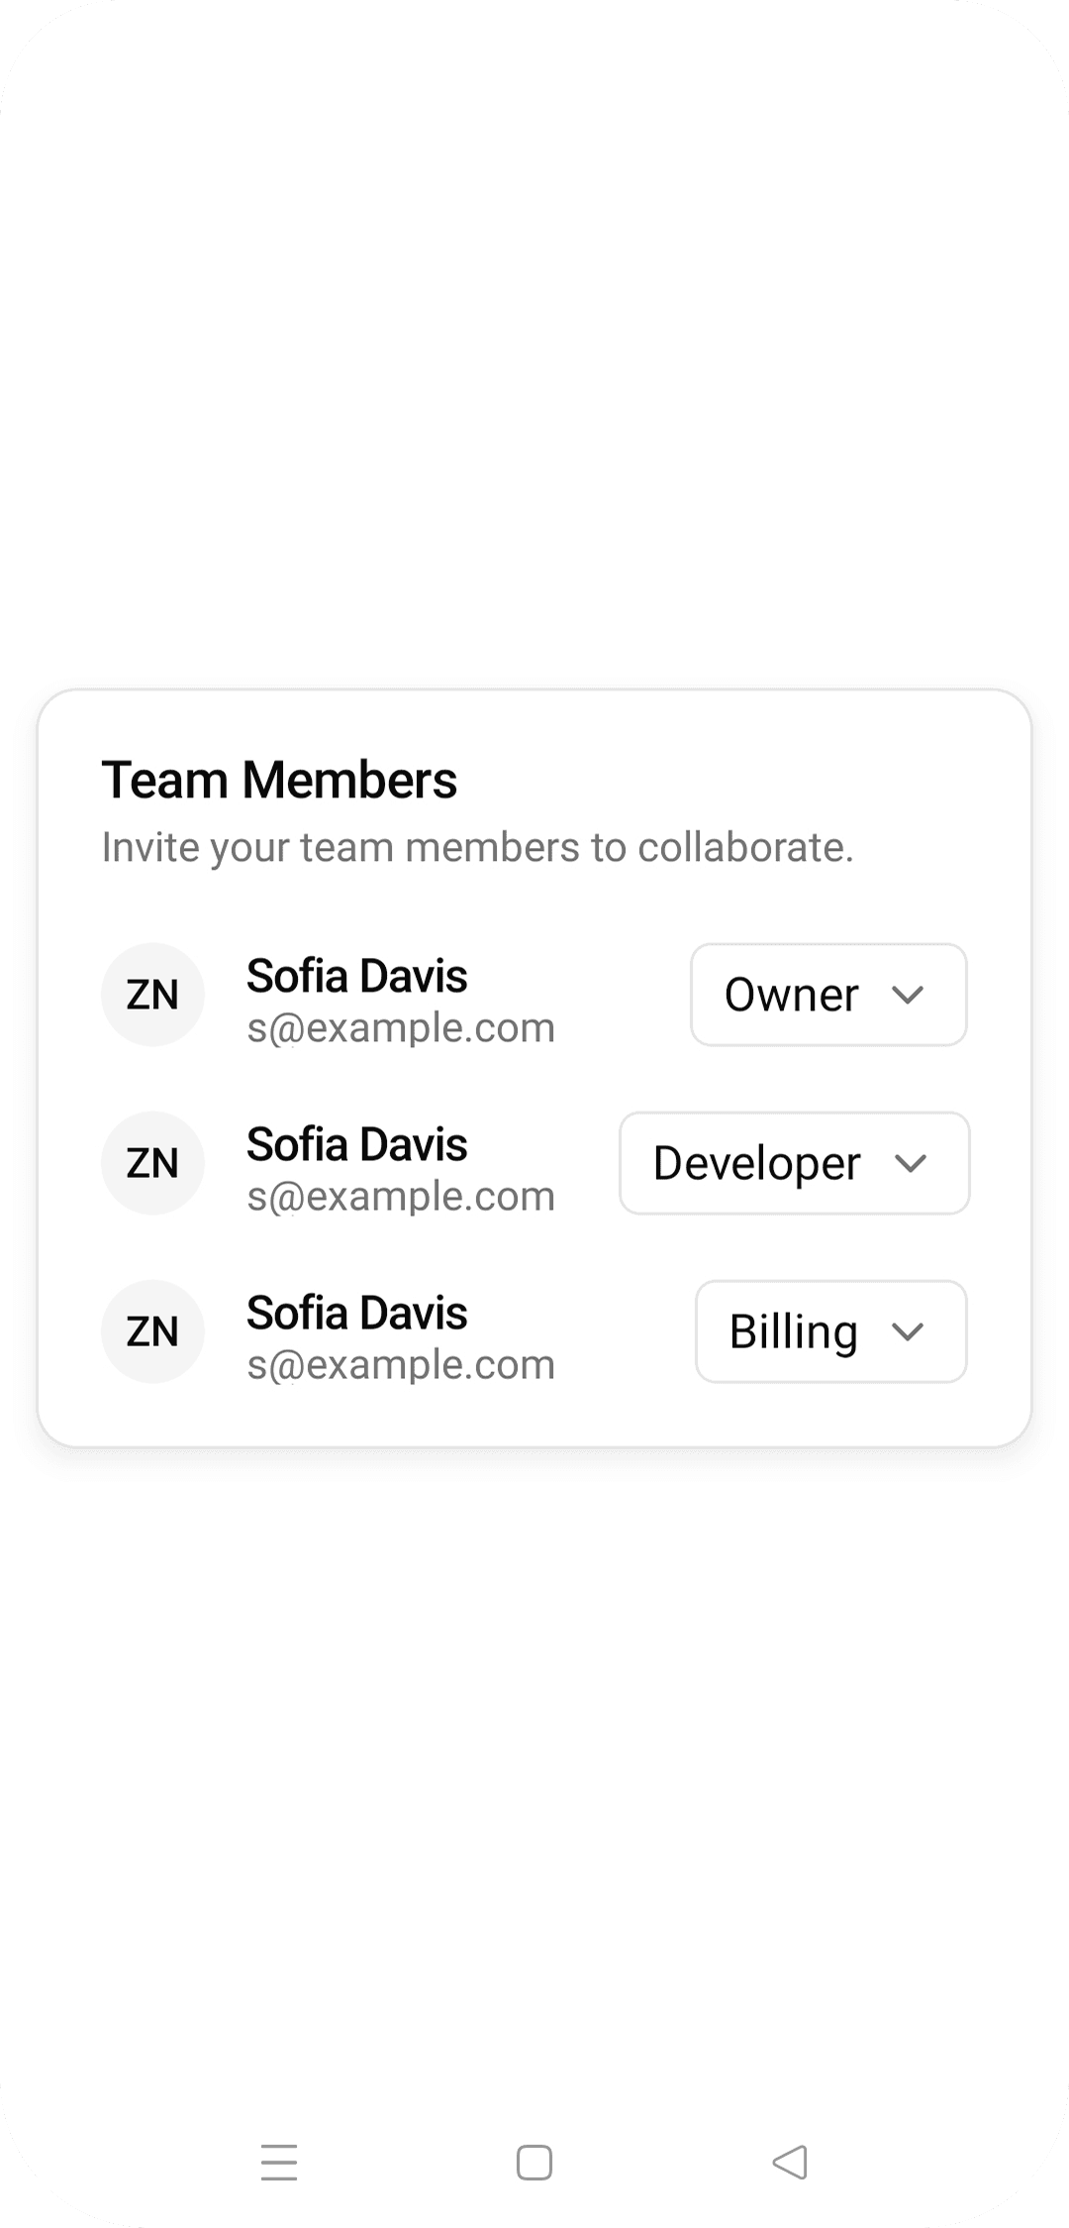Image resolution: width=1069 pixels, height=2228 pixels.
Task: Click the chevron arrow next to Billing
Action: [x=908, y=1331]
